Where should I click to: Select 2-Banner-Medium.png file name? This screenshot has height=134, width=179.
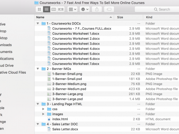pyautogui.click(x=69, y=84)
